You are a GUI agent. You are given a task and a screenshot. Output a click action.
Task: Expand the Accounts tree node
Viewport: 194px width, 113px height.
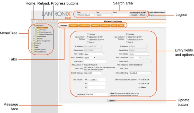coord(32,43)
